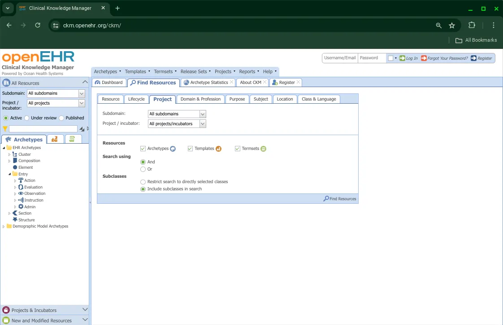Screen dimensions: 503x325
Task: Select the Admin gear icon under Entry
Action: (21, 207)
